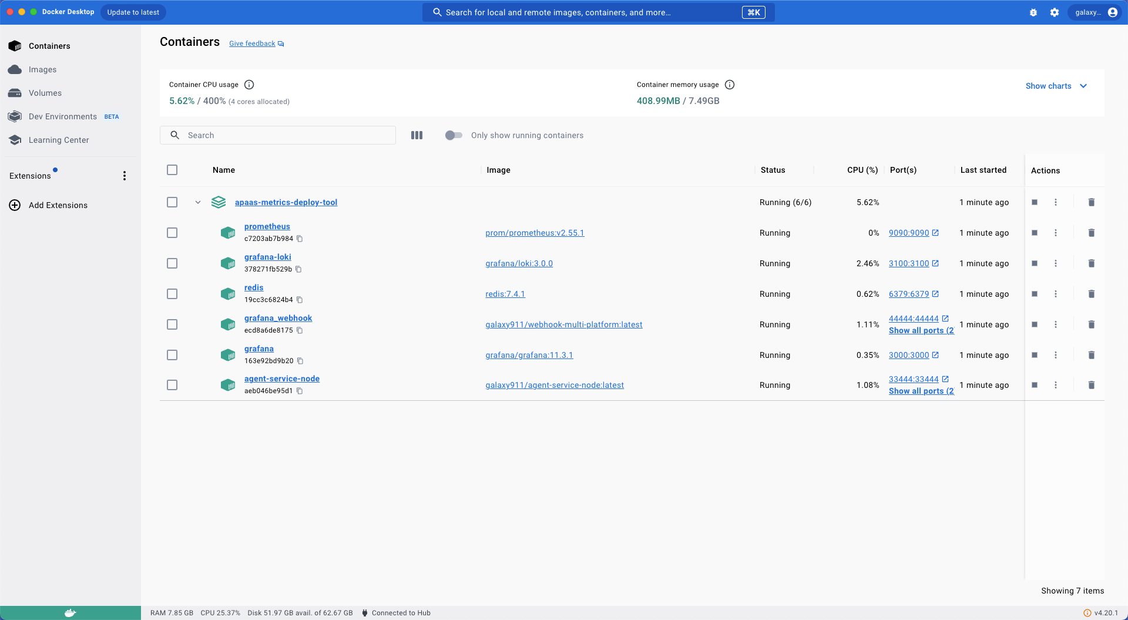The width and height of the screenshot is (1128, 620).
Task: Select all containers header checkbox
Action: pos(172,170)
